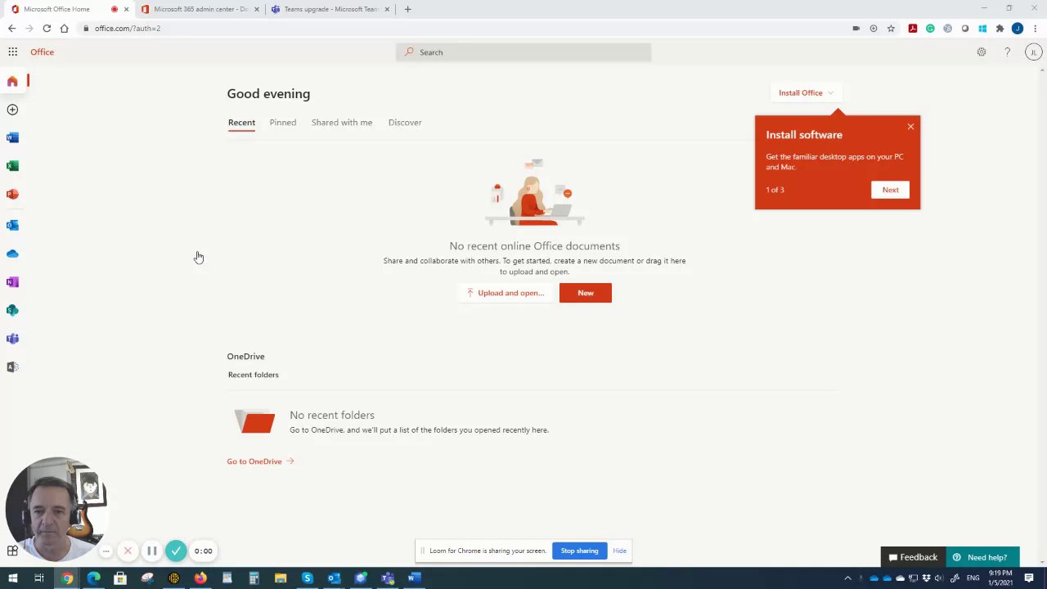1047x589 pixels.
Task: Switch to the Recent tab
Action: click(x=241, y=122)
